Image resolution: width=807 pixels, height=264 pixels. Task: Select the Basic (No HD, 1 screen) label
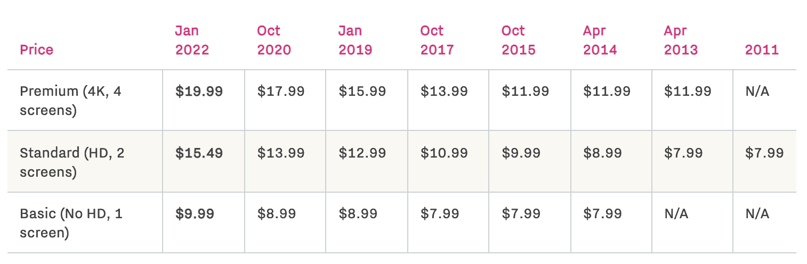click(x=71, y=224)
